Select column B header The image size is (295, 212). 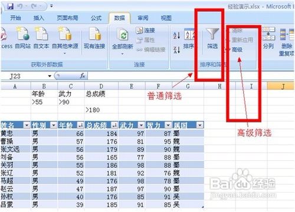tap(44, 86)
